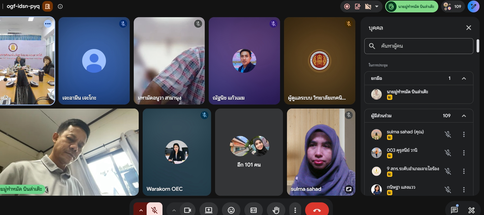The height and width of the screenshot is (215, 484).
Task: Toggle the raise hand button
Action: click(276, 210)
